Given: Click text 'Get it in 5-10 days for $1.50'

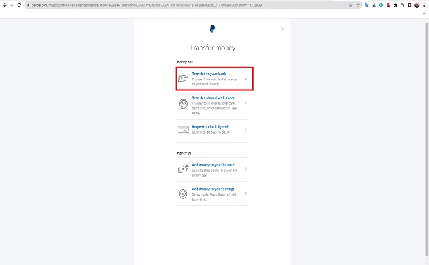Looking at the screenshot, I should click(x=211, y=132).
